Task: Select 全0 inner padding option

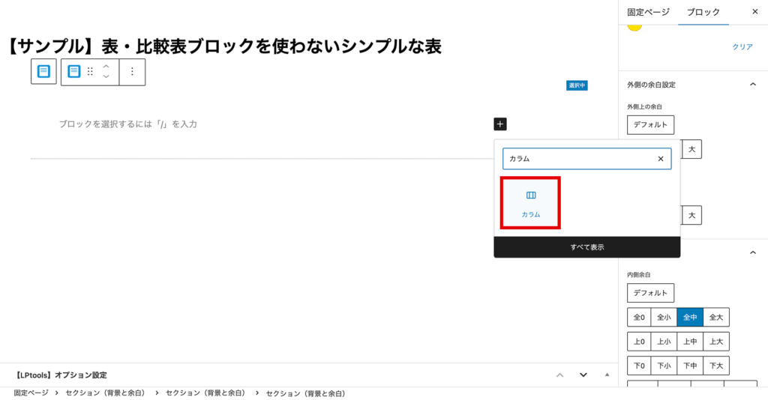Action: point(639,318)
